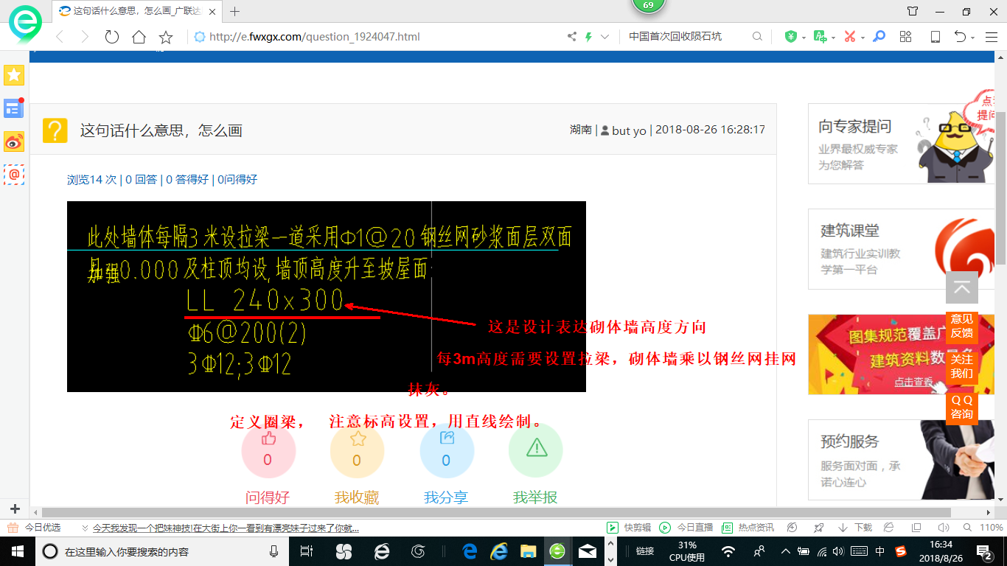Click the sidebar add plus icon
1007x566 pixels.
pyautogui.click(x=15, y=509)
